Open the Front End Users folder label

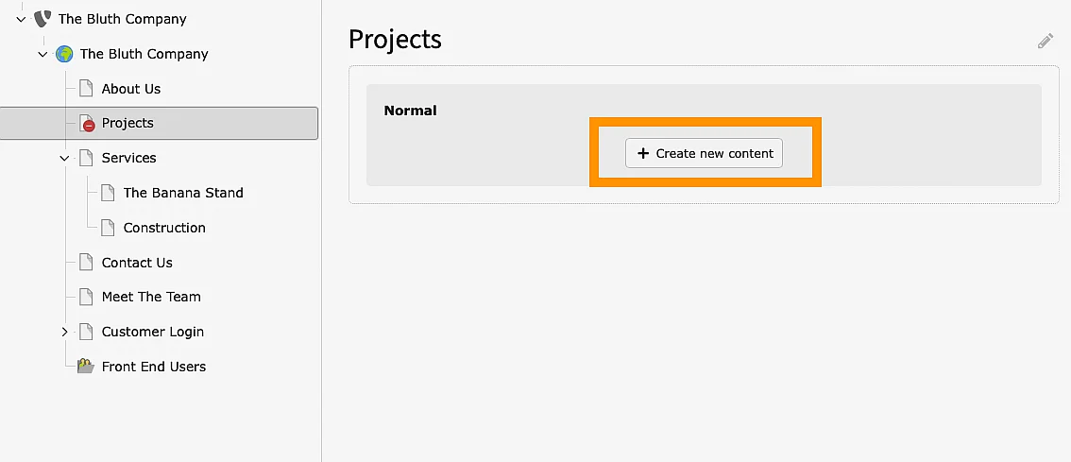(154, 367)
